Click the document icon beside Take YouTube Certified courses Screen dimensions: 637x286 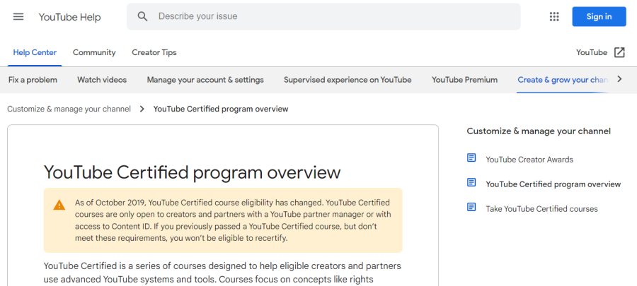[471, 208]
